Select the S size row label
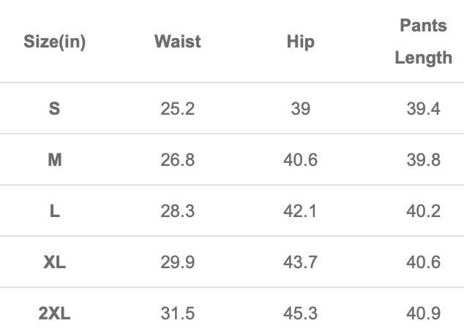The height and width of the screenshot is (334, 464). click(55, 109)
